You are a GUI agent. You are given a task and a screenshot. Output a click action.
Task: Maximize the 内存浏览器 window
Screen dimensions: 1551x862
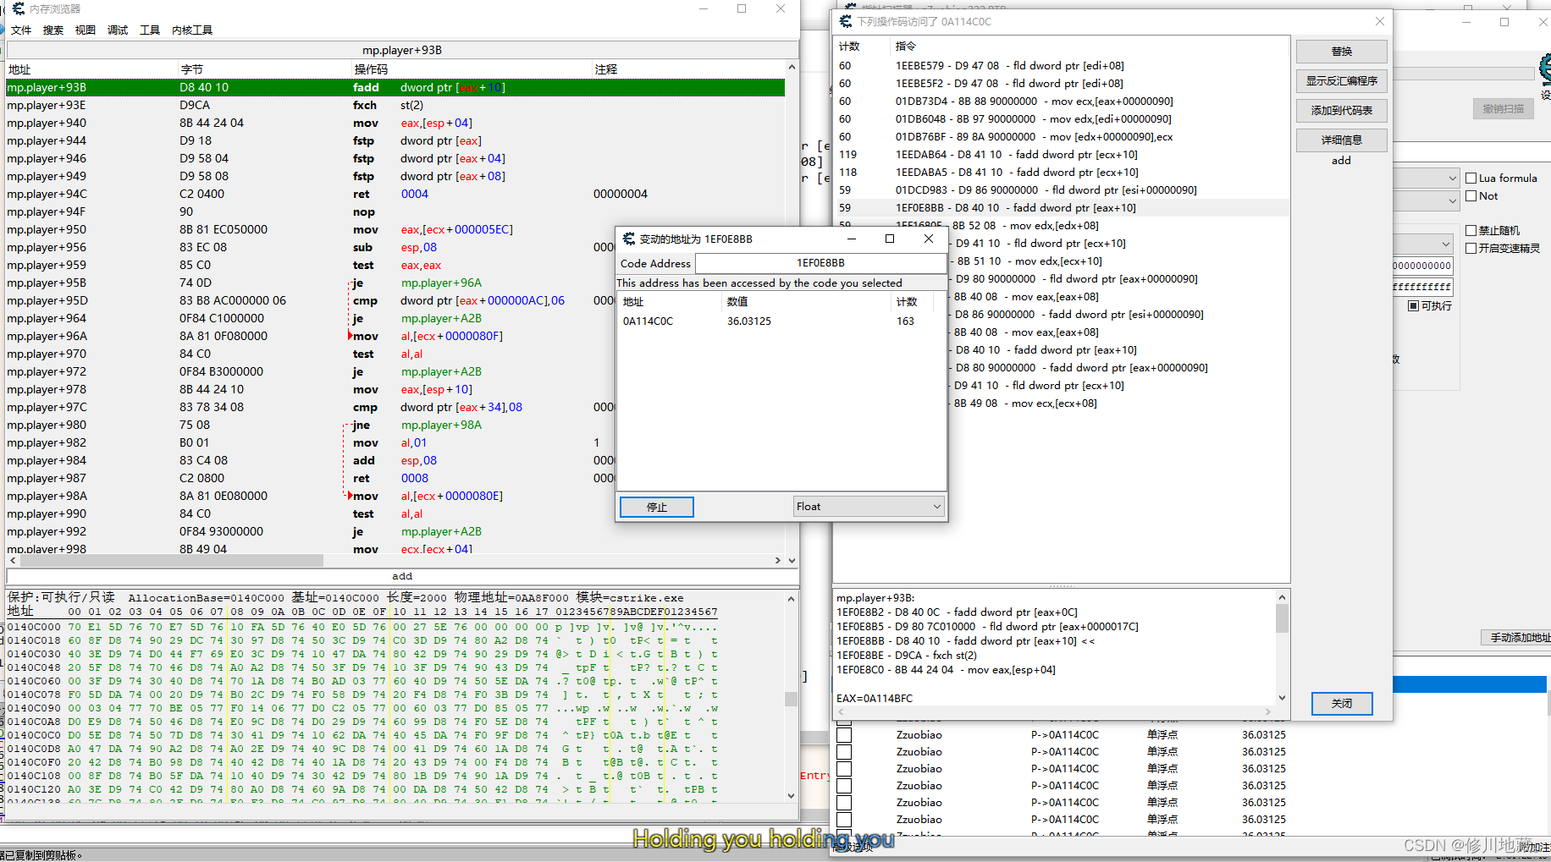[x=742, y=8]
